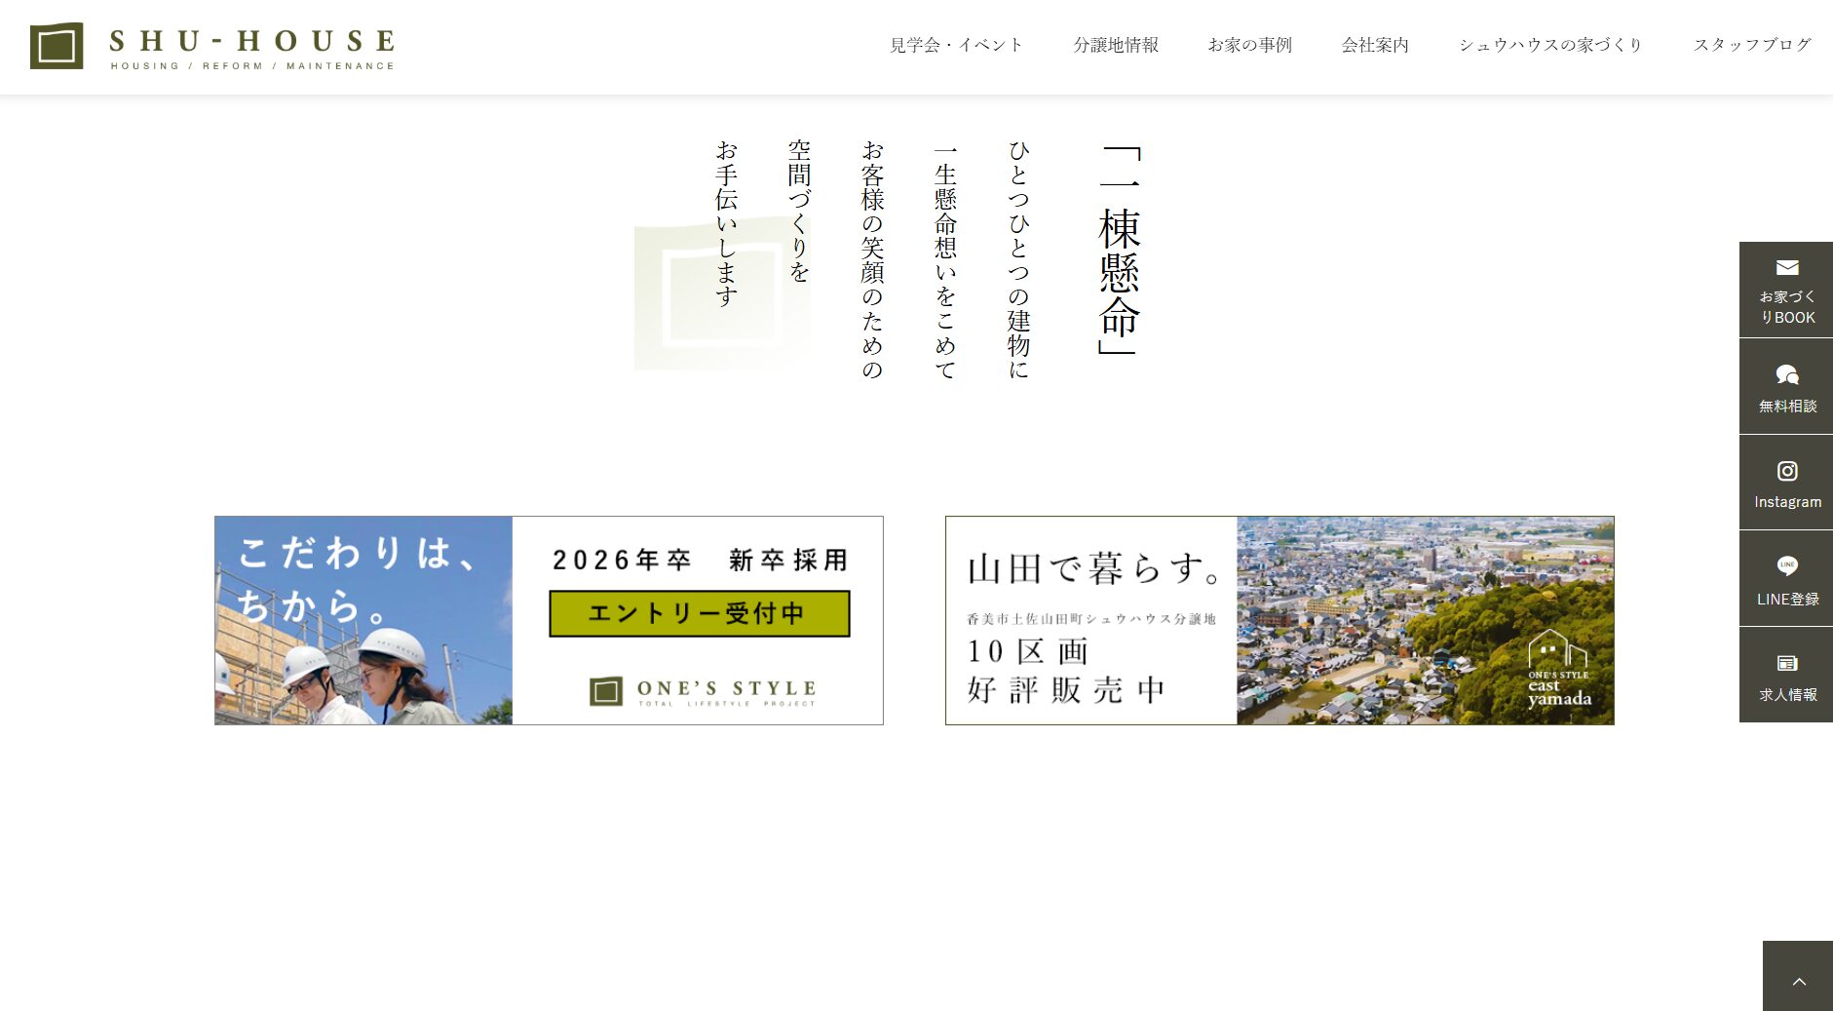Click the SHU-HOUSE text in header
This screenshot has width=1833, height=1011.
(252, 42)
